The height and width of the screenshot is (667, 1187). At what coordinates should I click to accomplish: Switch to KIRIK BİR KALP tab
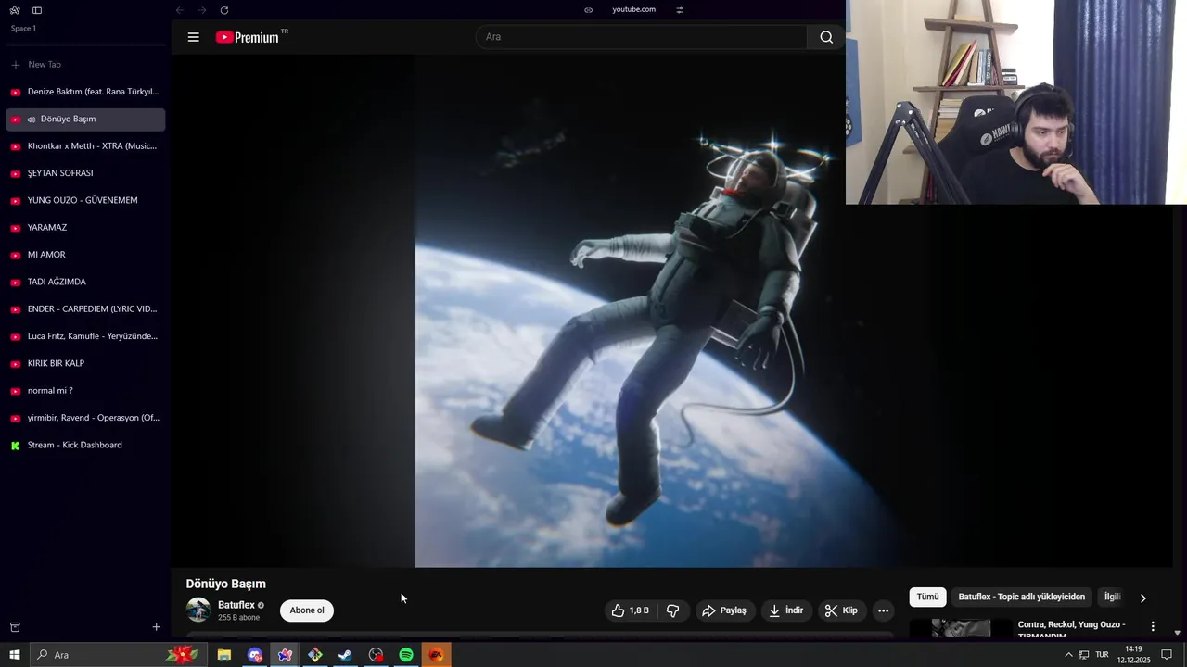pos(85,363)
